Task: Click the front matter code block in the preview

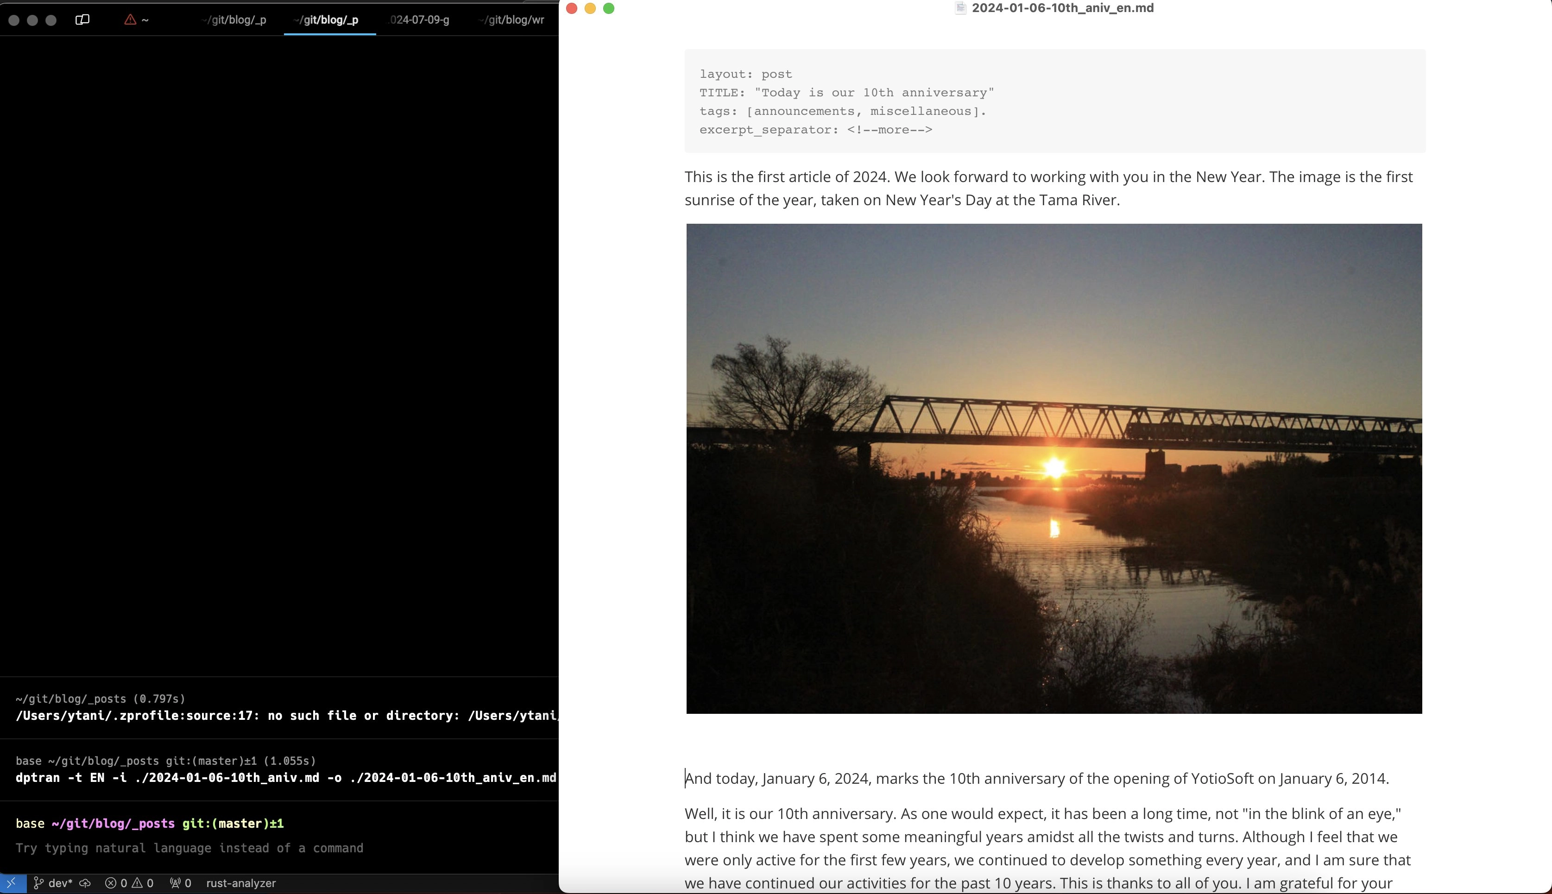Action: (1055, 101)
